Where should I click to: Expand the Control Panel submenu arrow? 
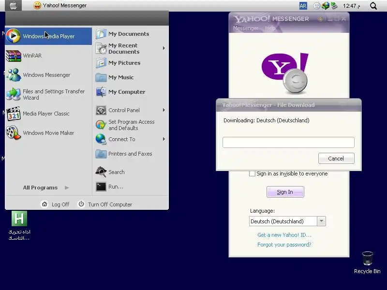[164, 110]
